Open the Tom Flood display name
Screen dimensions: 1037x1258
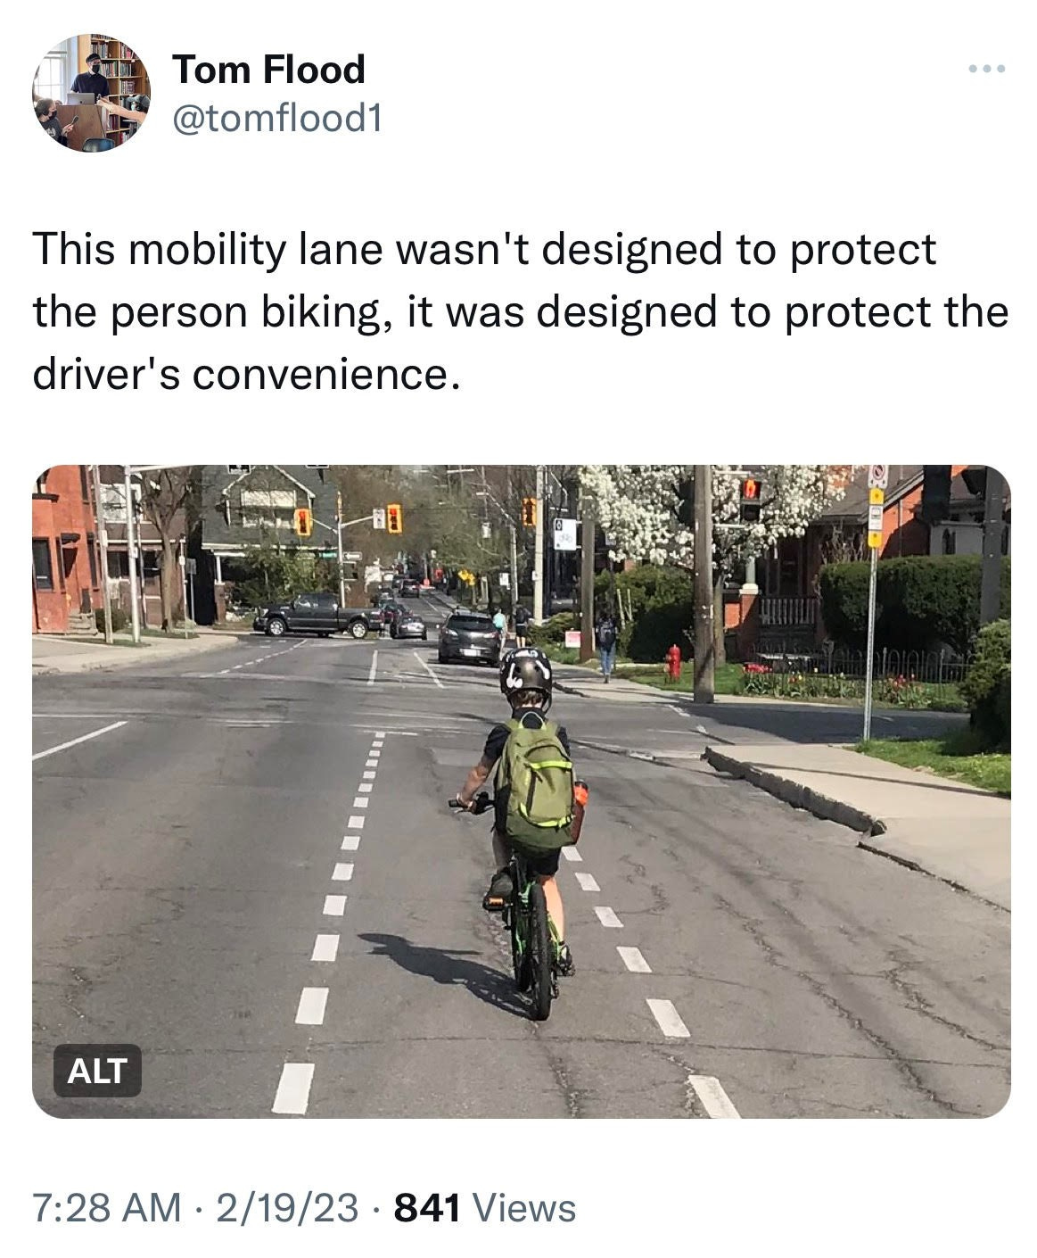268,69
